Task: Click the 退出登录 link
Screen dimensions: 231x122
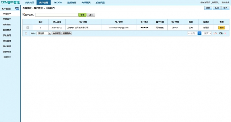Action: [x=226, y=2]
